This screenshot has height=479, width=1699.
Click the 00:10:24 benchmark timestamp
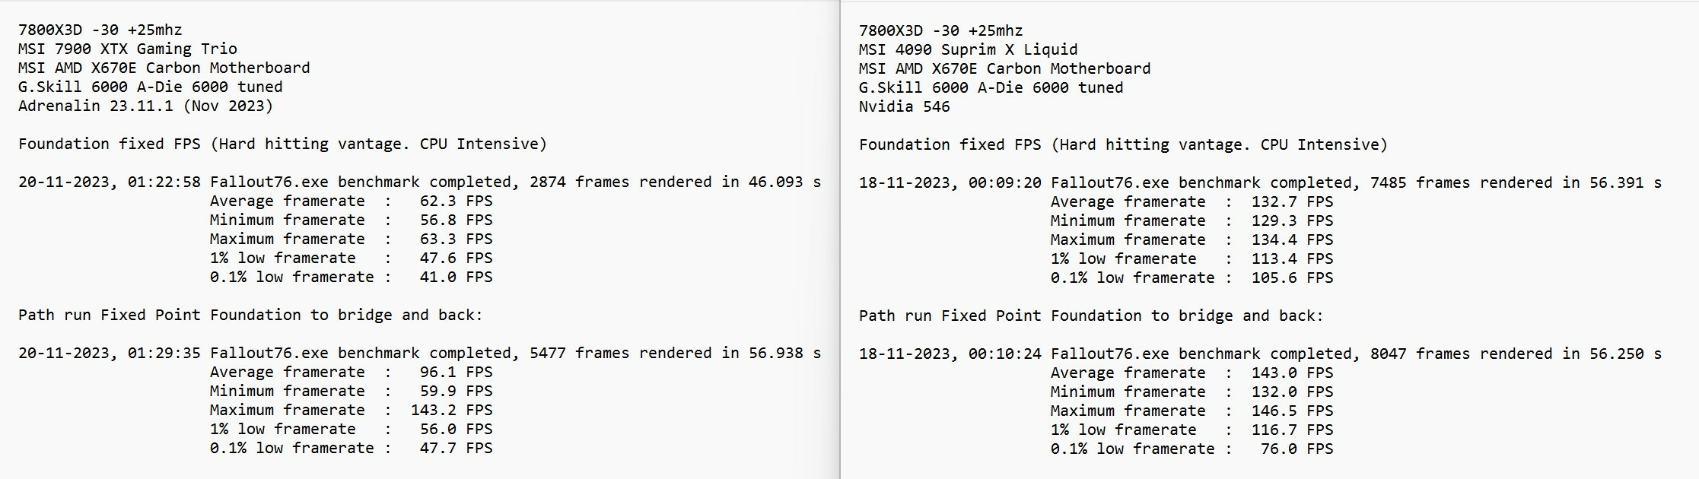coord(1005,354)
